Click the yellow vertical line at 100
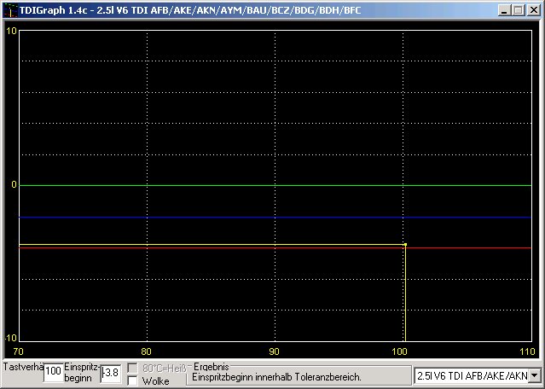Screen dimensions: 545x389 (405, 293)
